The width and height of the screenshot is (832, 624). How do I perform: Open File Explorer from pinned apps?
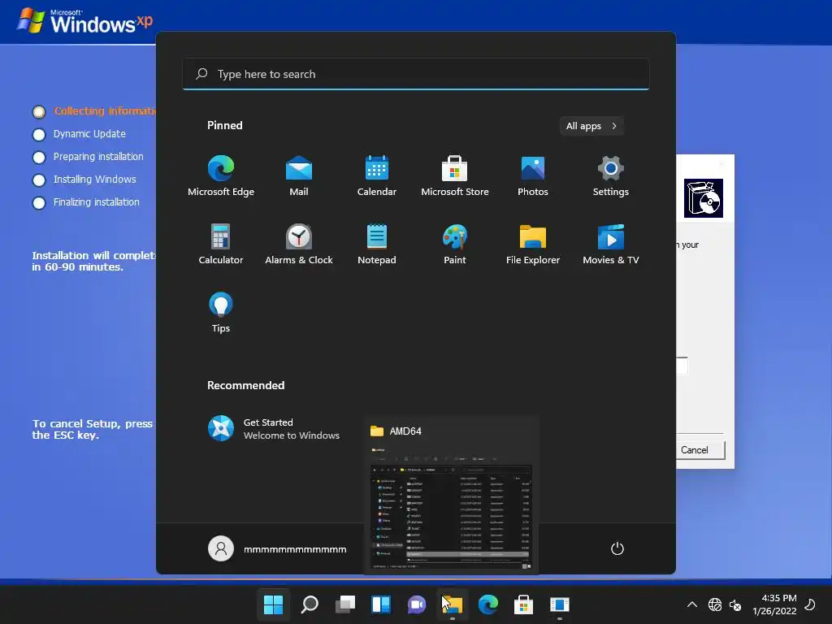(533, 244)
